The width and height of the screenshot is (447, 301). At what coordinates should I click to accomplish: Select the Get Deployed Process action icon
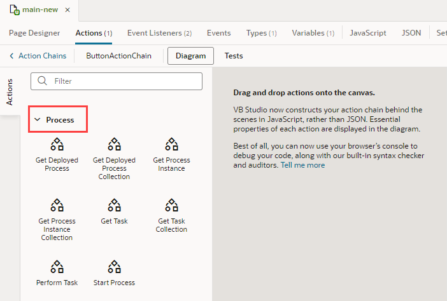(x=57, y=144)
